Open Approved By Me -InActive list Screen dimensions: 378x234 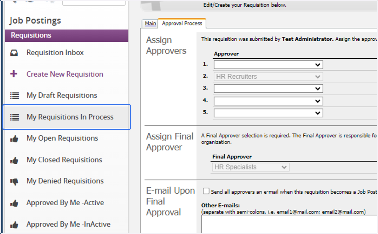(x=68, y=225)
